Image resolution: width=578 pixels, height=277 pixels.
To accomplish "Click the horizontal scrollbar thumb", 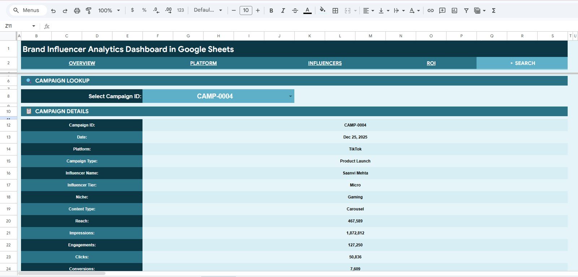I will pos(62,273).
